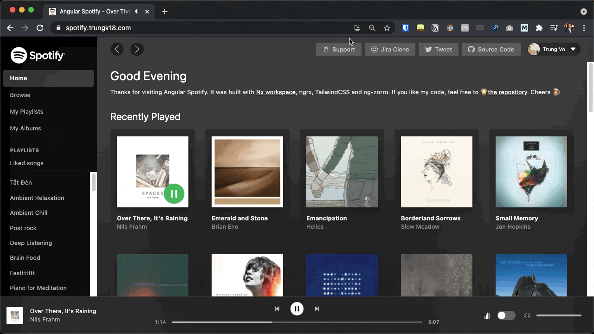Click Helios artist name
Screen dimensions: 594x334
[315, 227]
